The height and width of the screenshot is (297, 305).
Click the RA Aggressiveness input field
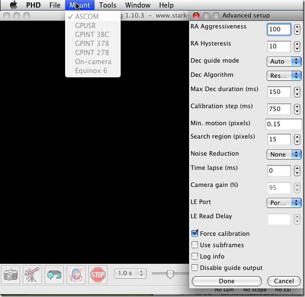click(279, 29)
